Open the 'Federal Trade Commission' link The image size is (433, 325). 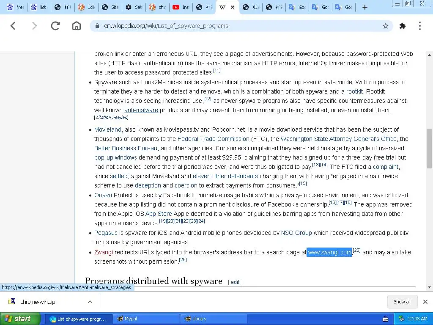coord(213,139)
